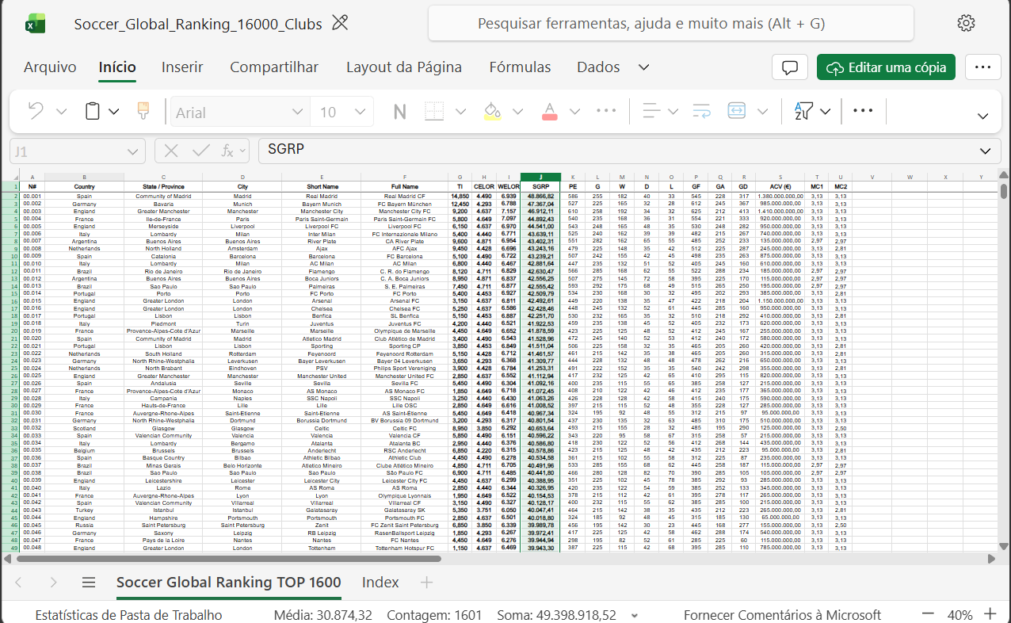This screenshot has width=1011, height=623.
Task: Select Soccer Global Ranking TOP 1600 sheet tab
Action: coord(228,583)
